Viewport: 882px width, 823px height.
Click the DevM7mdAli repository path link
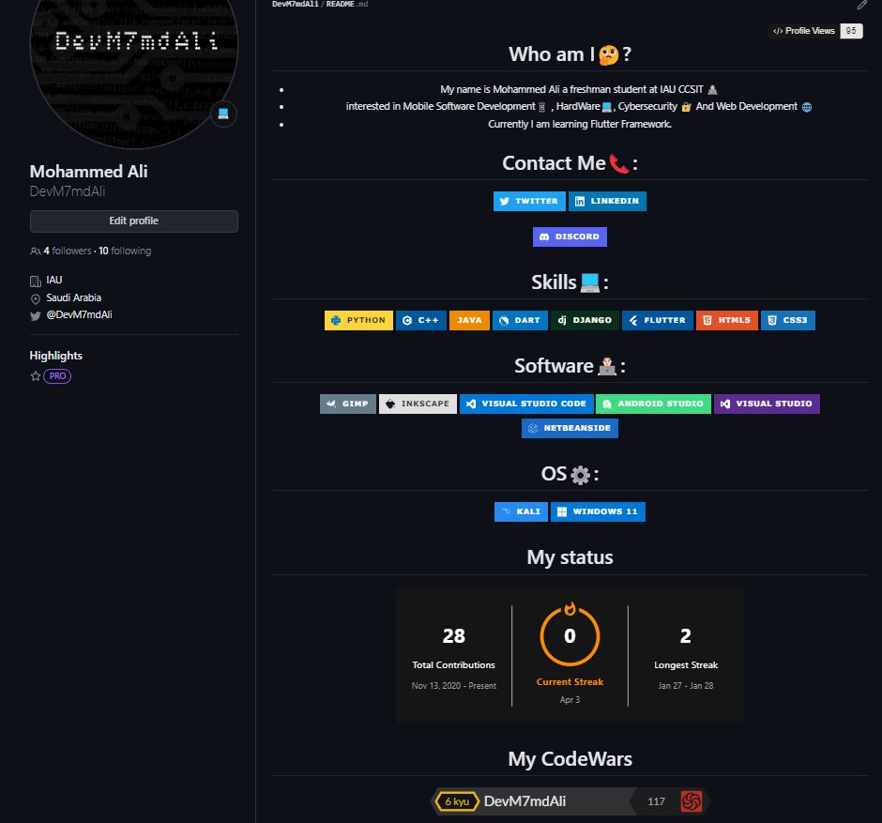tap(296, 4)
